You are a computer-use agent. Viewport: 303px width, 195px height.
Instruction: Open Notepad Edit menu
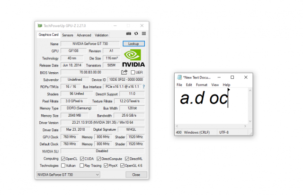(189, 85)
